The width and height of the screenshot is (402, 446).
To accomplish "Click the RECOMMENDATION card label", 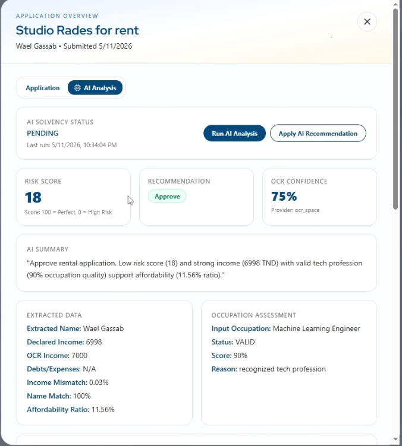I will (179, 182).
